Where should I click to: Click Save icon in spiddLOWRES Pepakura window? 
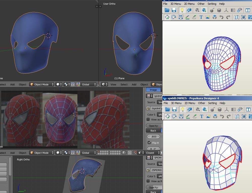click(174, 109)
